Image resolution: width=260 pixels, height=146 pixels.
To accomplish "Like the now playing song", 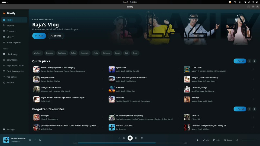I will click(30, 140).
